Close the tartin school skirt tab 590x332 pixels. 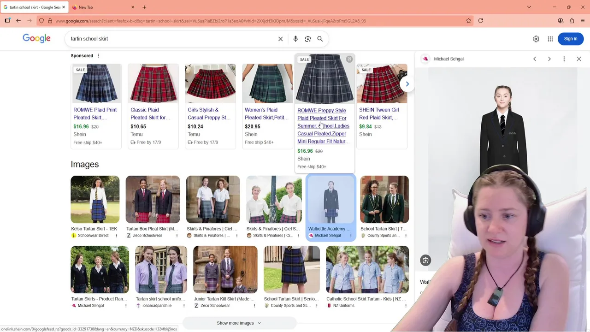64,7
